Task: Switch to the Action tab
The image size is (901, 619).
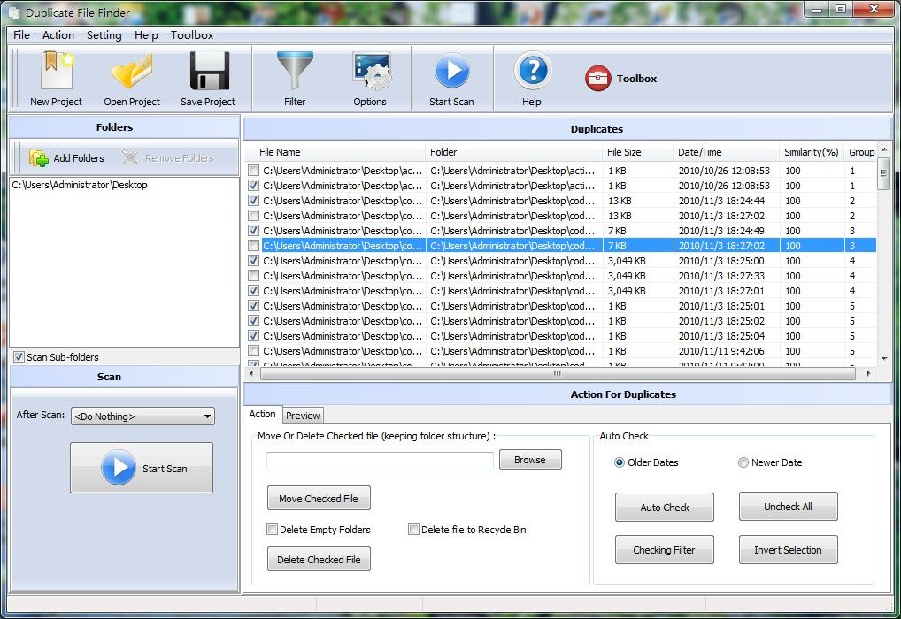Action: tap(263, 414)
